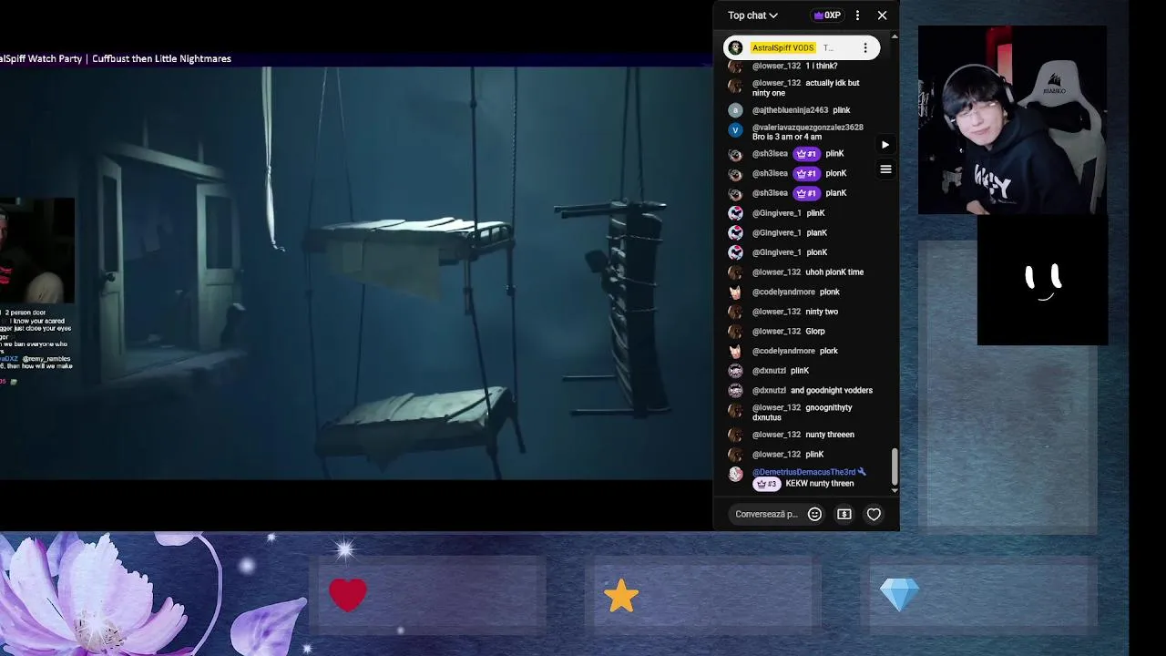Click the chat scrollbar thumb

click(x=894, y=466)
